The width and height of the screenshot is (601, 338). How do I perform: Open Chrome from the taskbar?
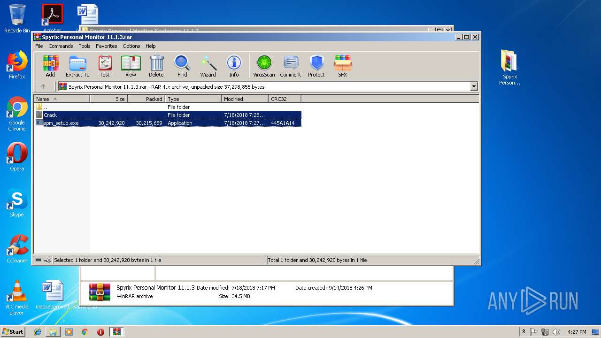[85, 332]
